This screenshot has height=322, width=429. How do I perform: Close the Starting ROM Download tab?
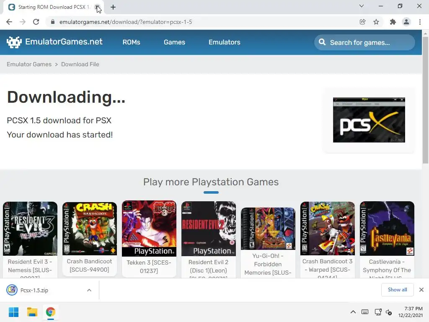(97, 7)
